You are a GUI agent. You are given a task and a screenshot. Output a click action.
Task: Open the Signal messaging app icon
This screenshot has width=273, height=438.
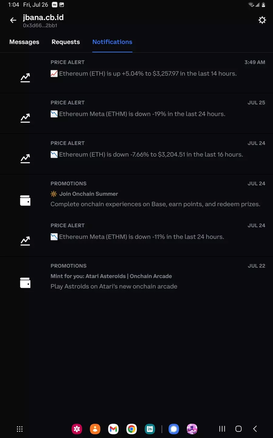tap(174, 429)
